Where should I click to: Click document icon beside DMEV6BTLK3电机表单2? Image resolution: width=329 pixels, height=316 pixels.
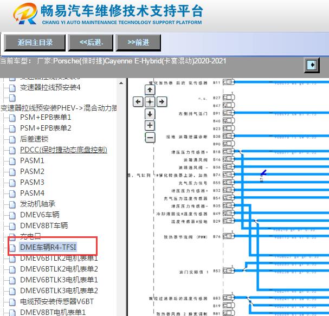tap(12, 291)
